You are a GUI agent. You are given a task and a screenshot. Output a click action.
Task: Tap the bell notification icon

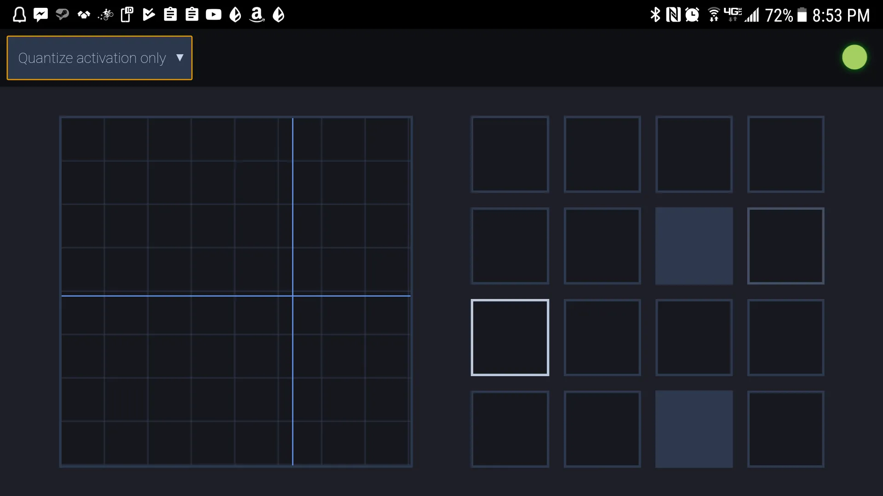click(19, 15)
